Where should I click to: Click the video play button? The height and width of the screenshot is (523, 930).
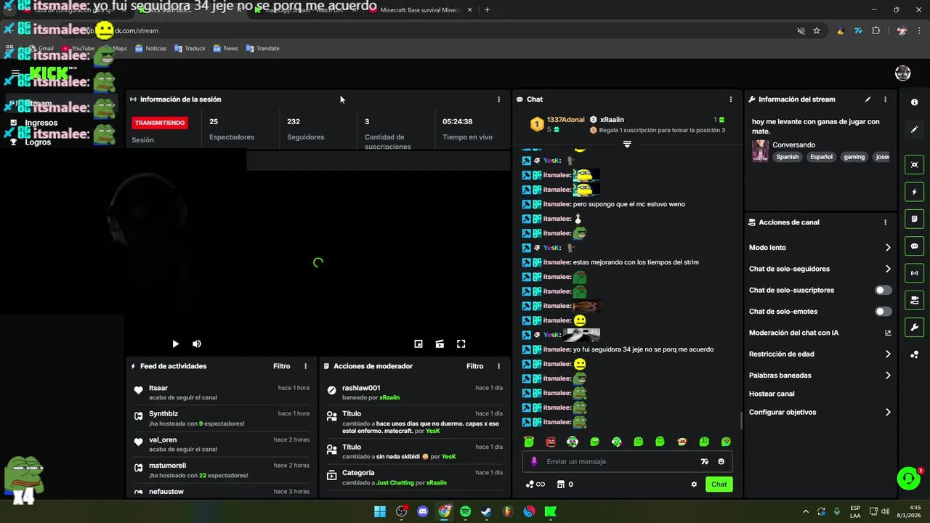pyautogui.click(x=175, y=344)
